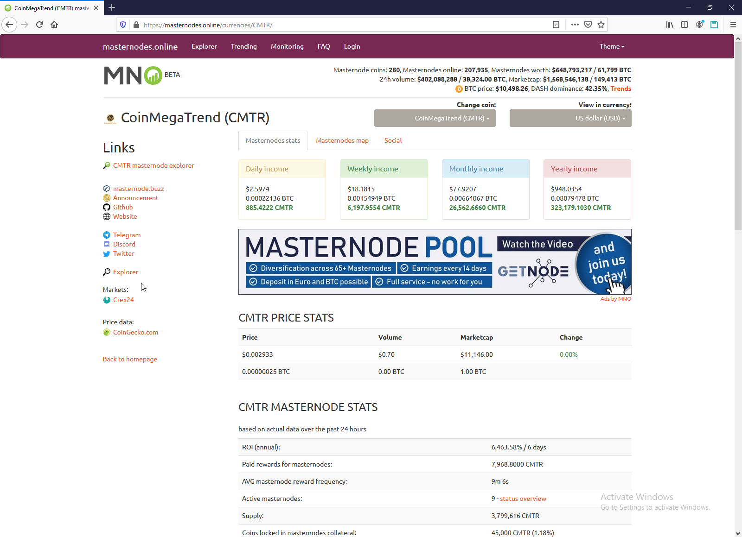Click the MNO logo

[x=133, y=76]
